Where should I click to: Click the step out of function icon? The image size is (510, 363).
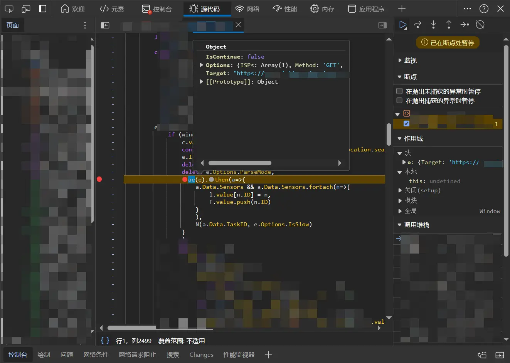click(449, 25)
